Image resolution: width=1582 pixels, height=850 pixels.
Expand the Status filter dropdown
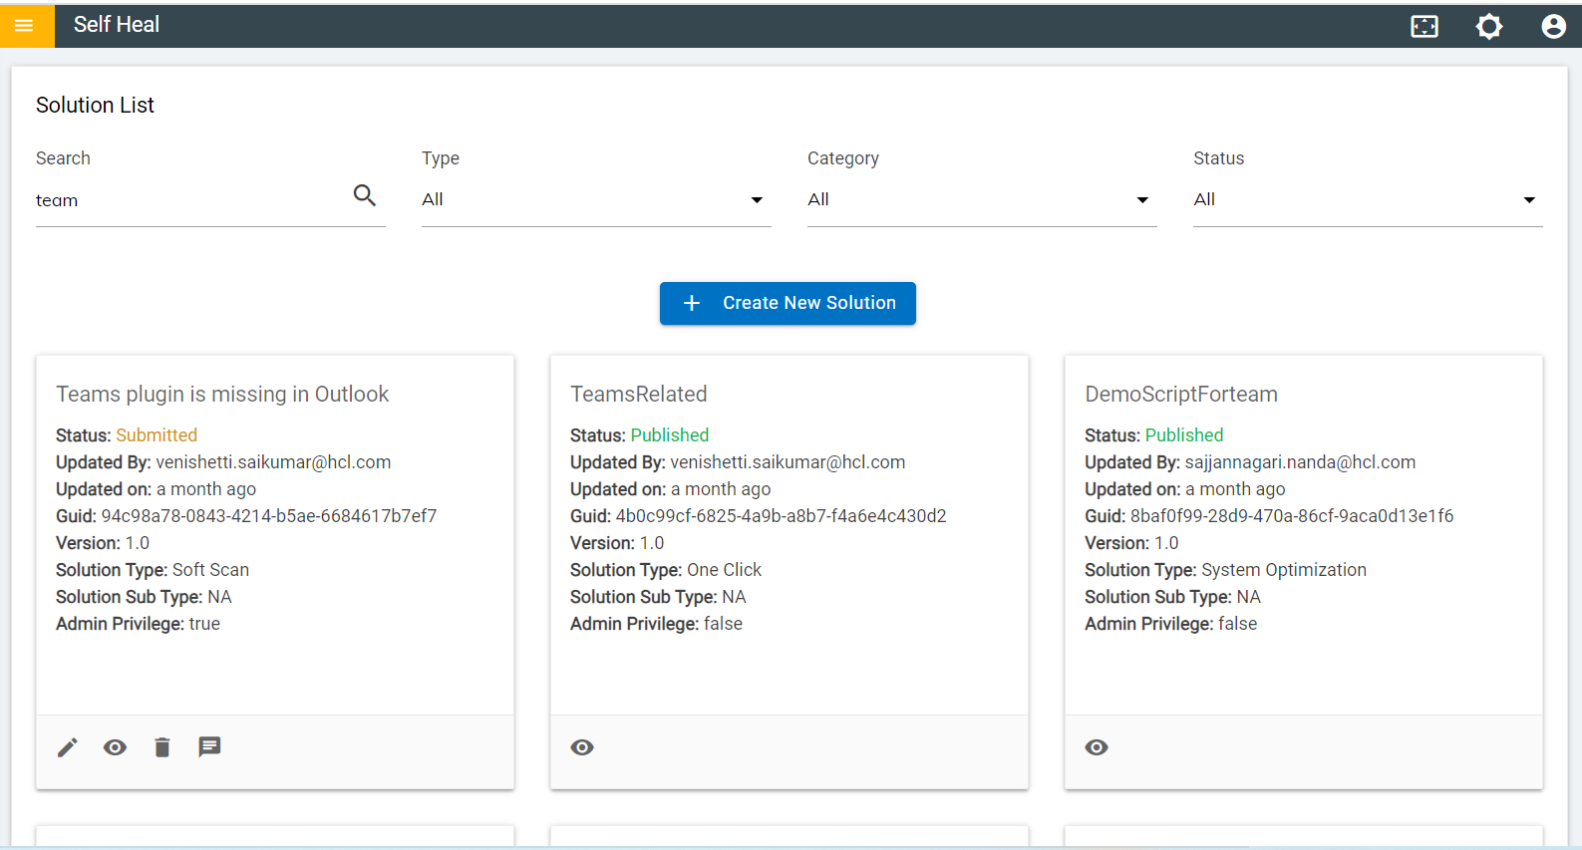[x=1367, y=200]
